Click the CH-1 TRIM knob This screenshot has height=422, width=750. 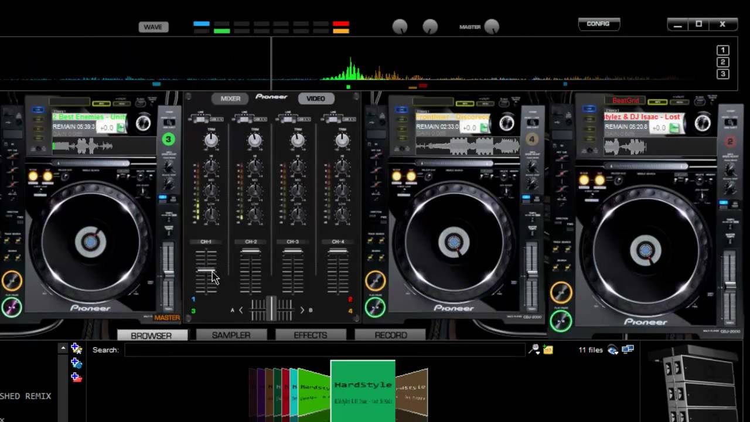pos(211,140)
